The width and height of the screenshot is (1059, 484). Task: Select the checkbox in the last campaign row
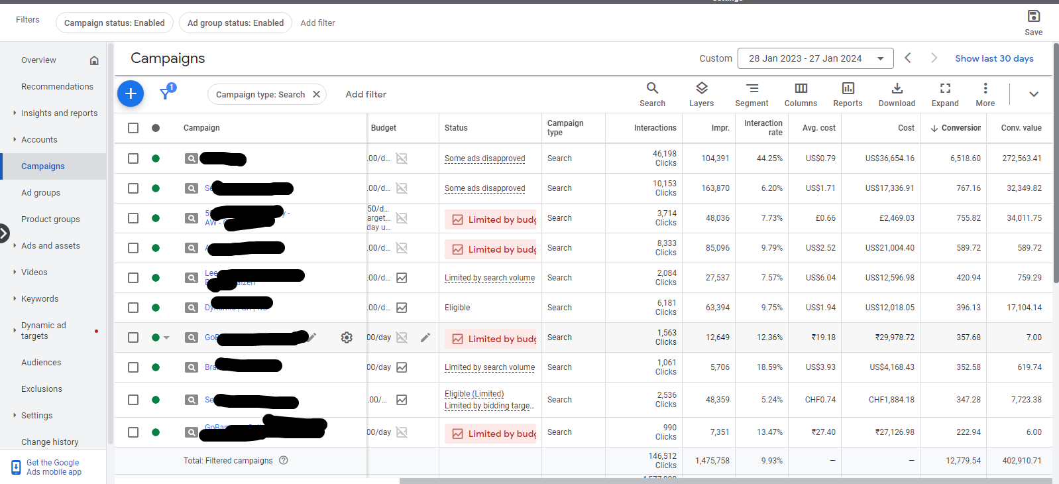133,432
